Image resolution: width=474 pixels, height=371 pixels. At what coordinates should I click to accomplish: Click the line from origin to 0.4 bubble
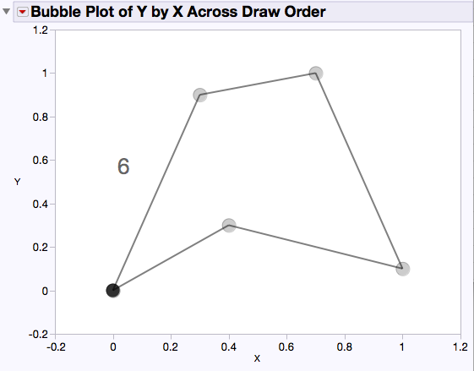tap(172, 258)
